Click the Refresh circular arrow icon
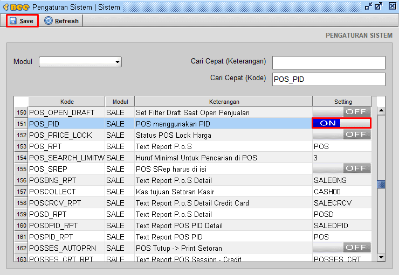The height and width of the screenshot is (275, 399). (x=49, y=21)
